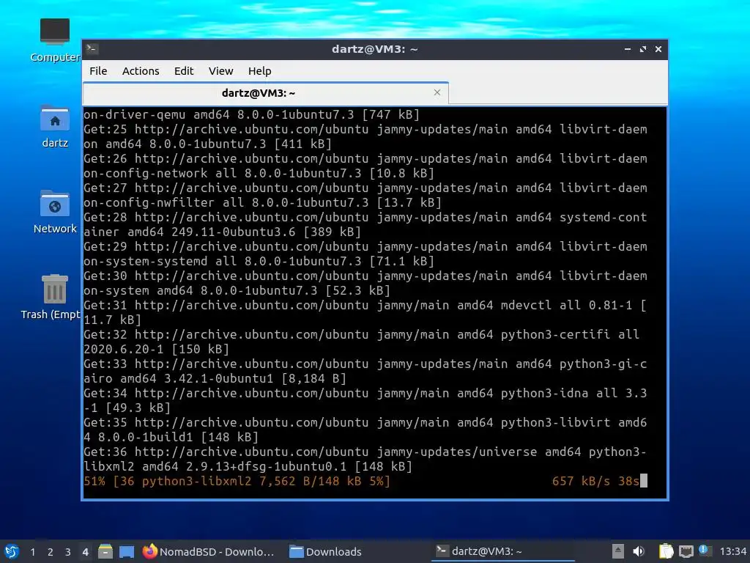Image resolution: width=750 pixels, height=563 pixels.
Task: Switch to NomadBSD Firefox window in taskbar
Action: pos(208,551)
